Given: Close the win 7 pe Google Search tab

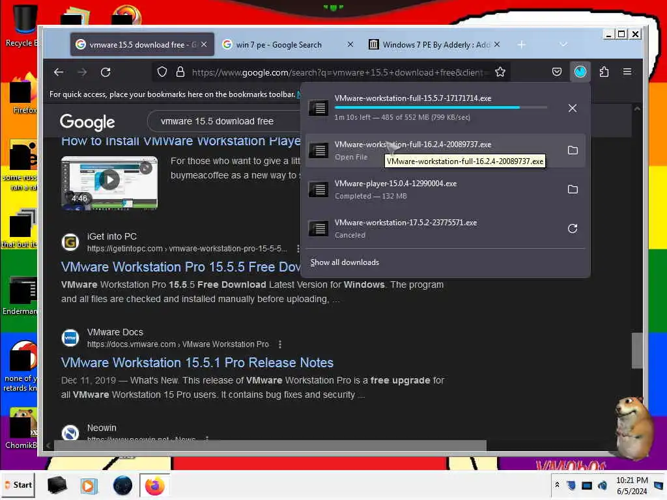Looking at the screenshot, I should click(x=350, y=45).
